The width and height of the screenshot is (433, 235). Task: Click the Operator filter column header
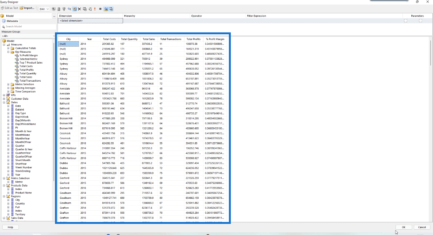218,16
